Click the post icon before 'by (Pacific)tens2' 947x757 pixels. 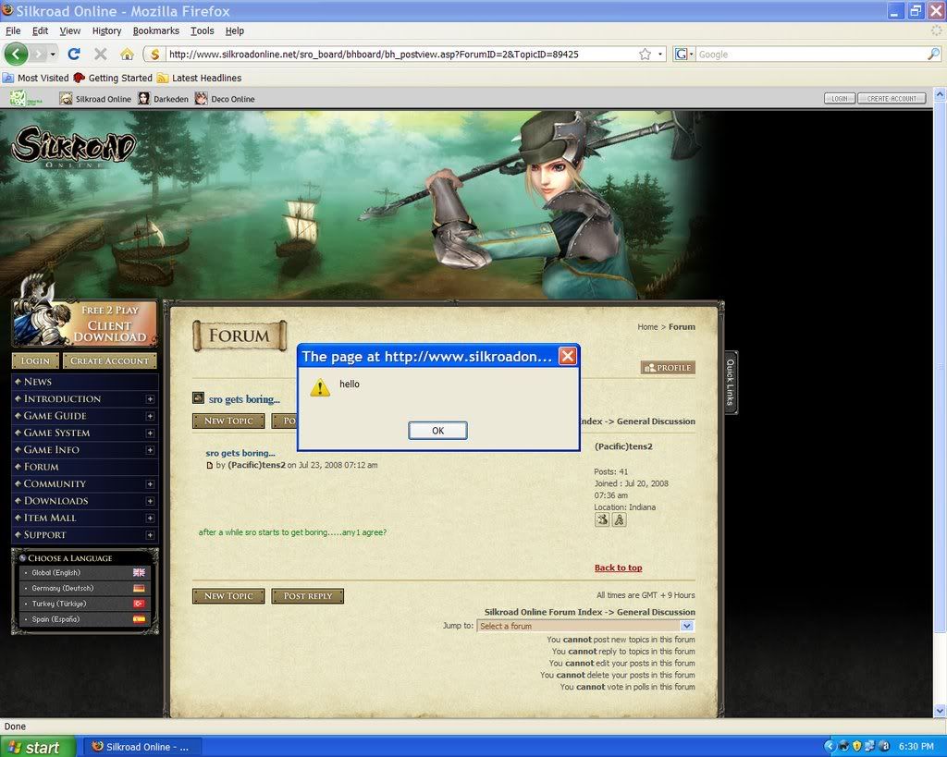(x=210, y=466)
